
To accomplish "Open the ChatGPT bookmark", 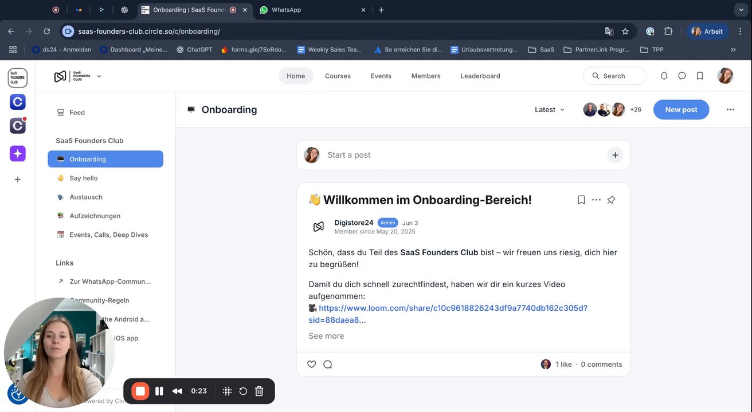I will (194, 50).
